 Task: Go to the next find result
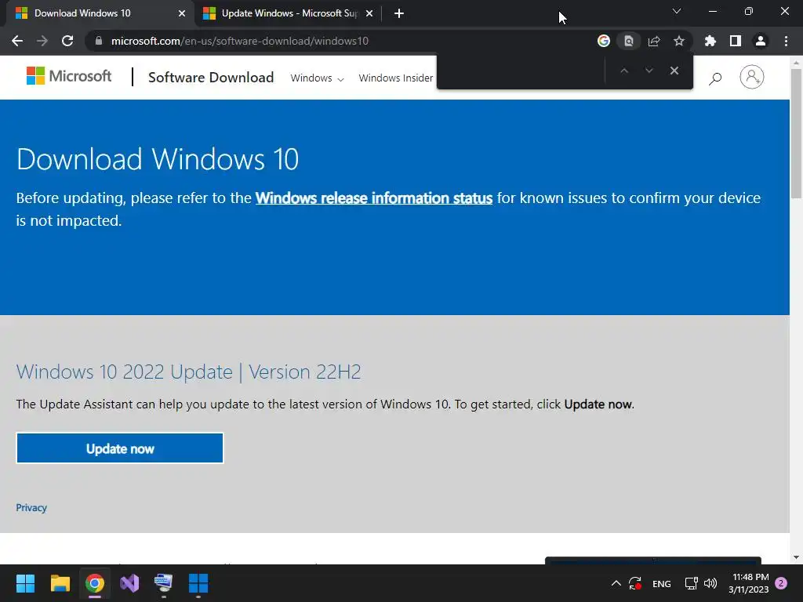(649, 71)
